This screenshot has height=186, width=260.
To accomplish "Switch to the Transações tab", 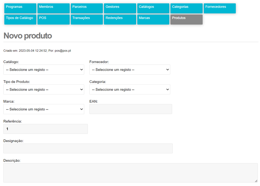I will (87, 19).
